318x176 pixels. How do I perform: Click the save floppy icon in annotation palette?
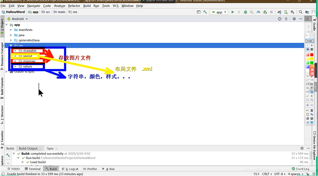(312, 118)
